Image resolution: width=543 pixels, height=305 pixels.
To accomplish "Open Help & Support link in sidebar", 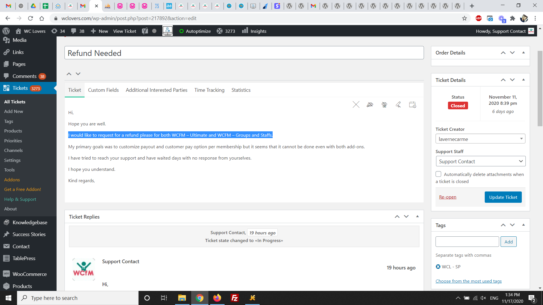I will pos(20,199).
